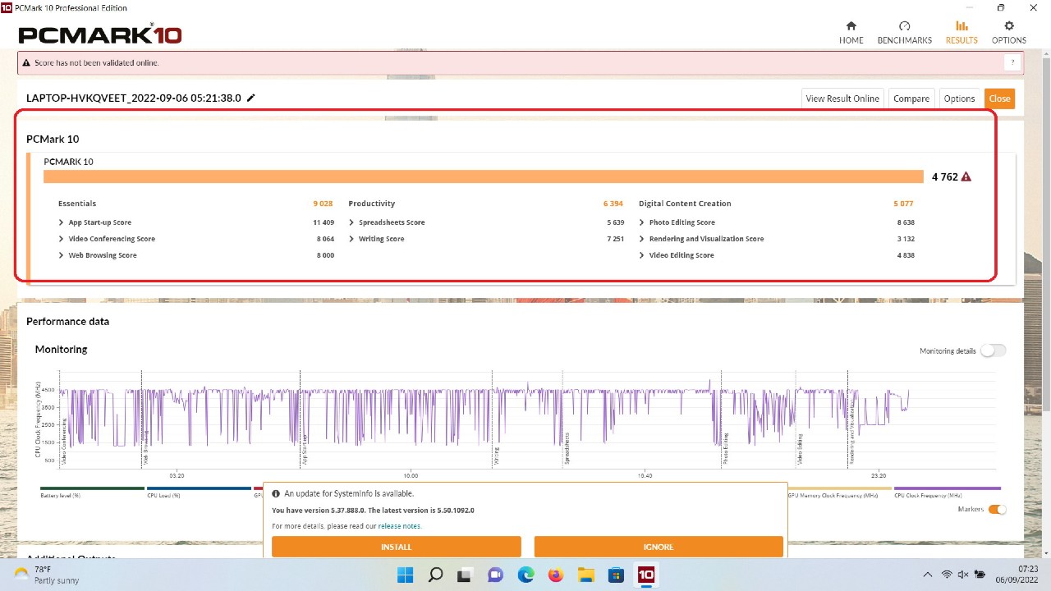Turn off the Markers toggle

pyautogui.click(x=997, y=510)
